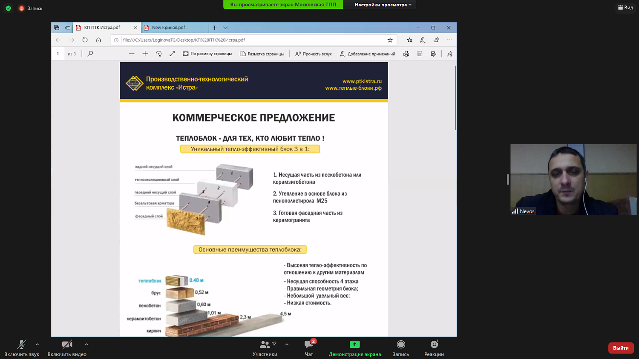Click Nevos participant video thumbnail
This screenshot has width=639, height=359.
(573, 179)
